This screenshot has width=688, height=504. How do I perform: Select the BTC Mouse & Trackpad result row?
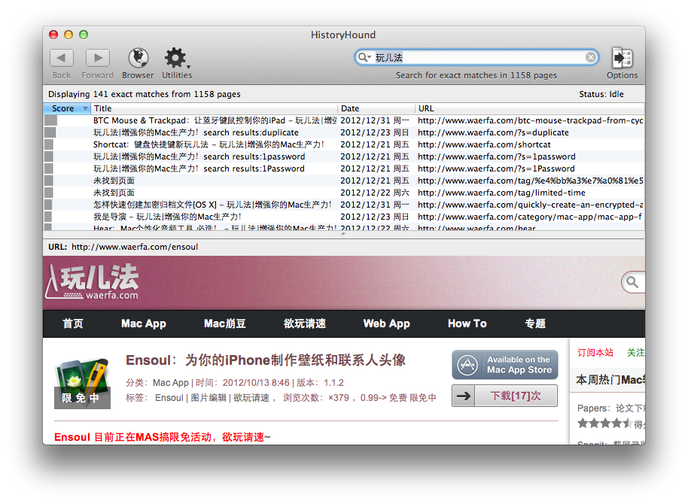coord(215,120)
